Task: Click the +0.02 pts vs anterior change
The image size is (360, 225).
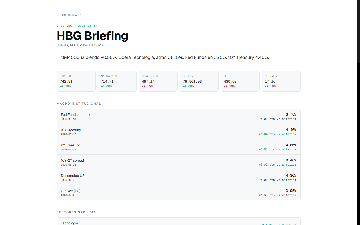Action: tap(277, 165)
